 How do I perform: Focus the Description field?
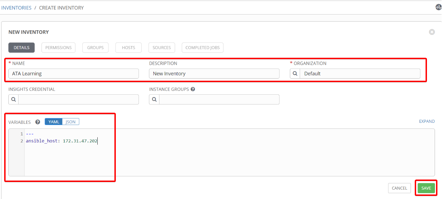tap(214, 73)
